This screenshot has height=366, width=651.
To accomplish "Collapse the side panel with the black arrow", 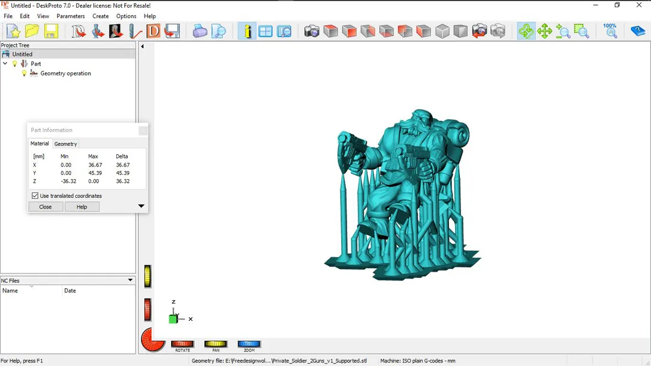I will pos(142,46).
